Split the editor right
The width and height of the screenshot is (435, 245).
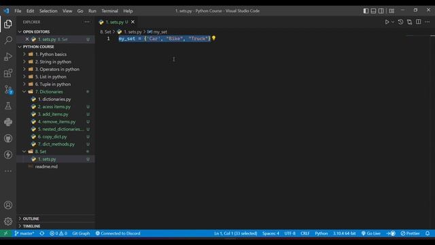pyautogui.click(x=419, y=22)
